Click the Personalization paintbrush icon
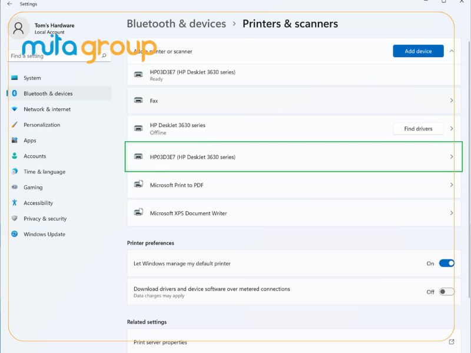The image size is (471, 353). (x=14, y=125)
